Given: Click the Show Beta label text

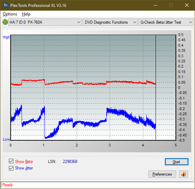Looking at the screenshot, I should coord(24,162).
